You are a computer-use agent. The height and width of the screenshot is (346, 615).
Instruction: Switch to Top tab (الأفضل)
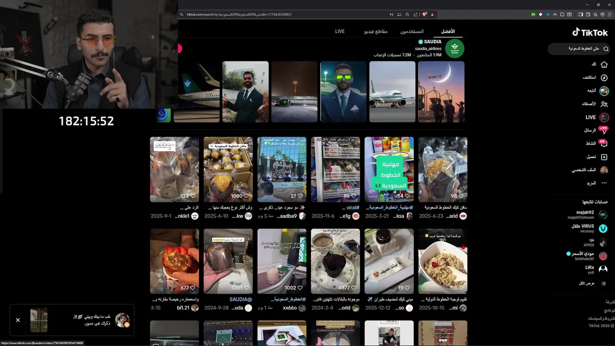(x=448, y=32)
